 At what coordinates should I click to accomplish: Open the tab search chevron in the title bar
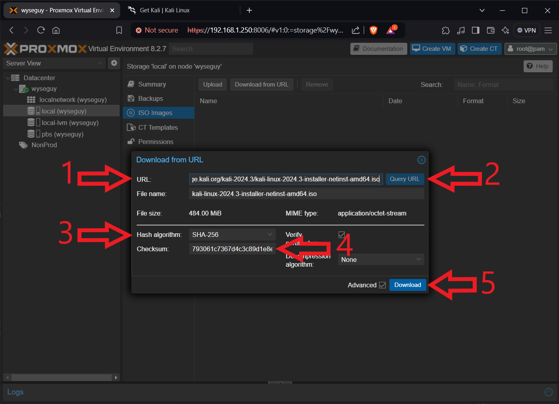482,10
